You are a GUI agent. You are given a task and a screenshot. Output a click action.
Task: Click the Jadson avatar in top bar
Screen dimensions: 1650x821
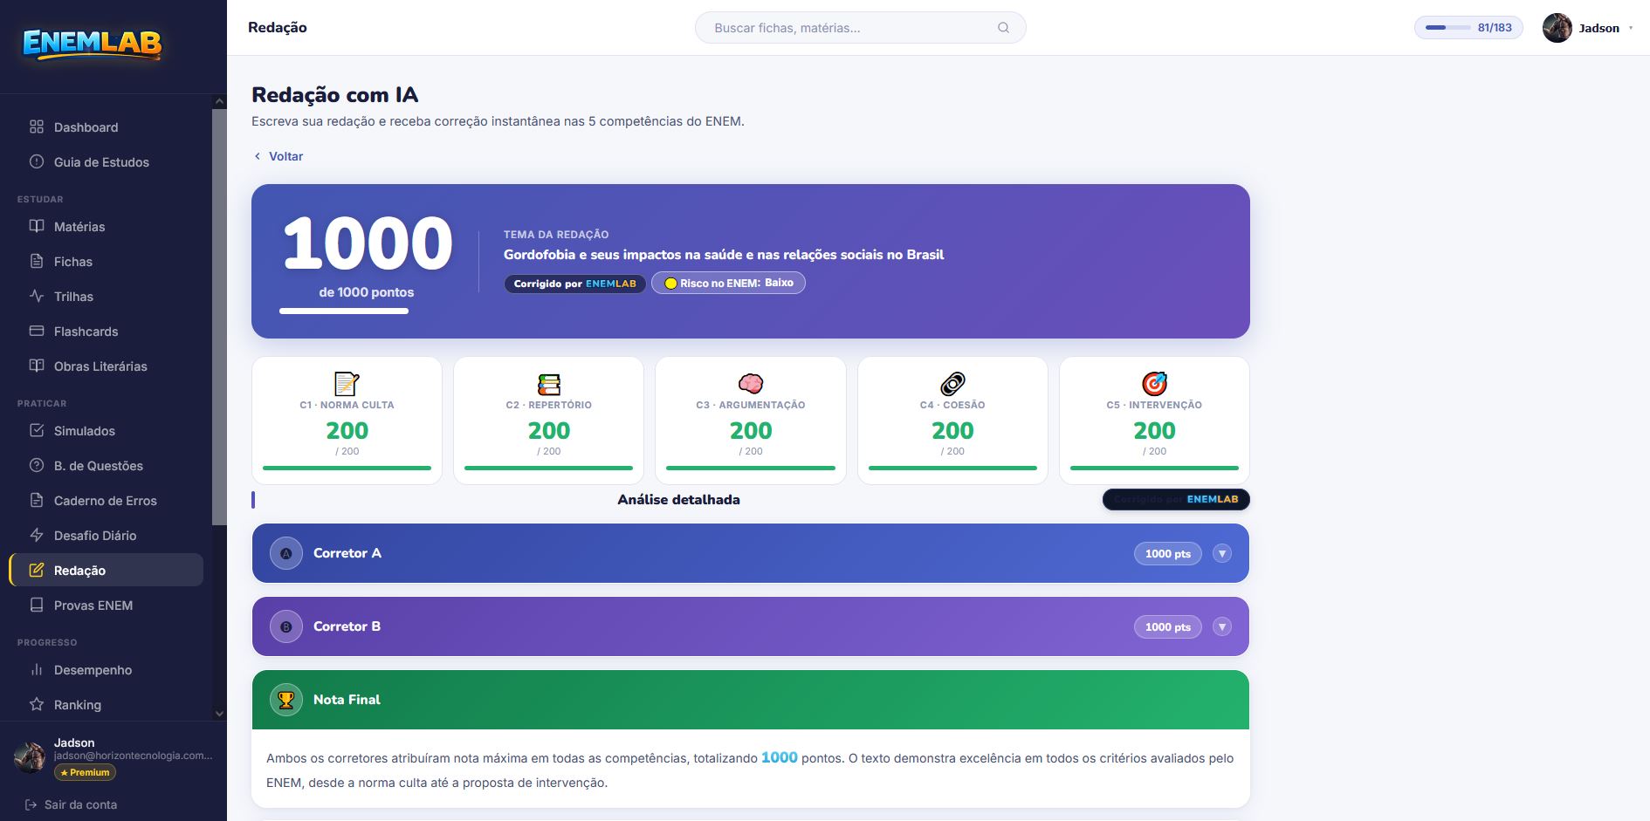coord(1557,28)
